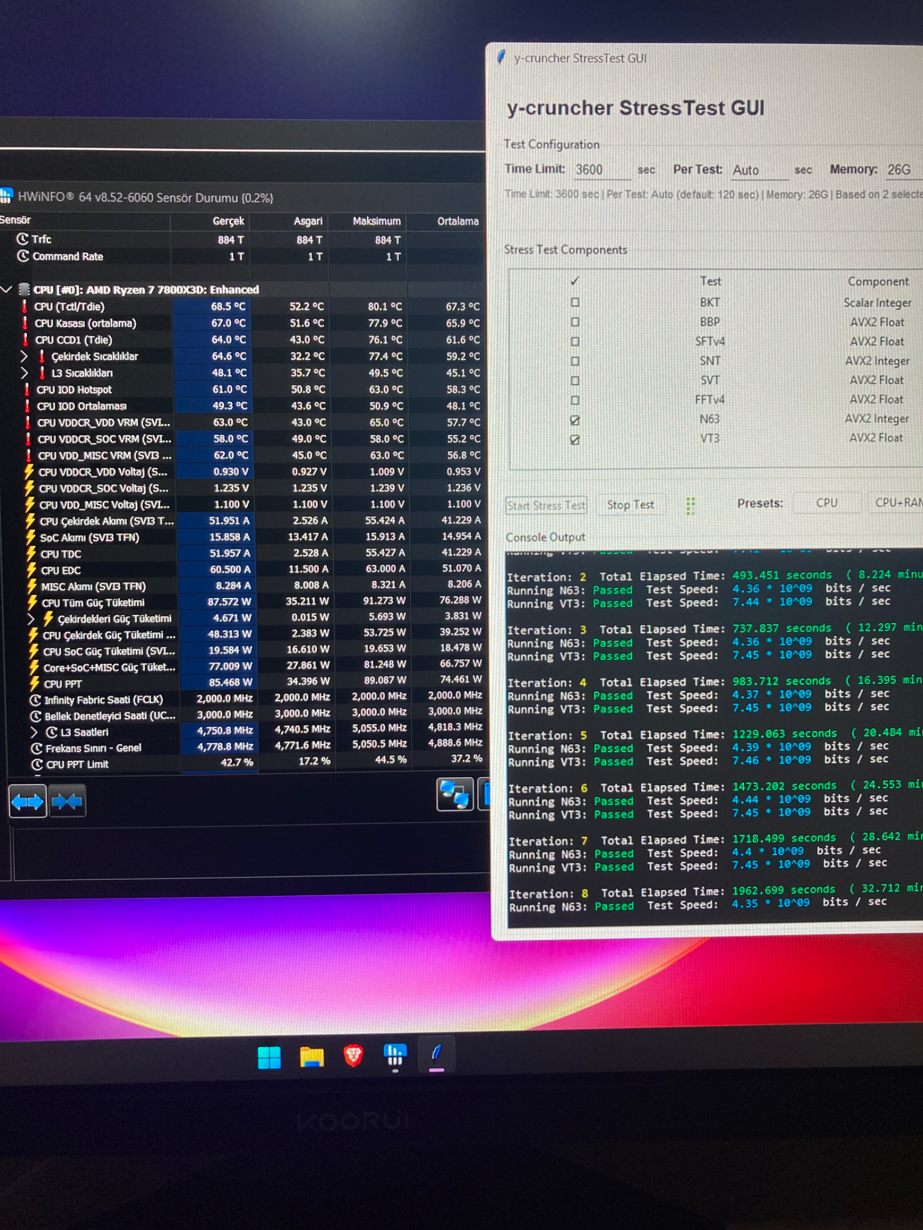Viewport: 923px width, 1230px height.
Task: Expand the L3 Saatleri row
Action: 34,732
